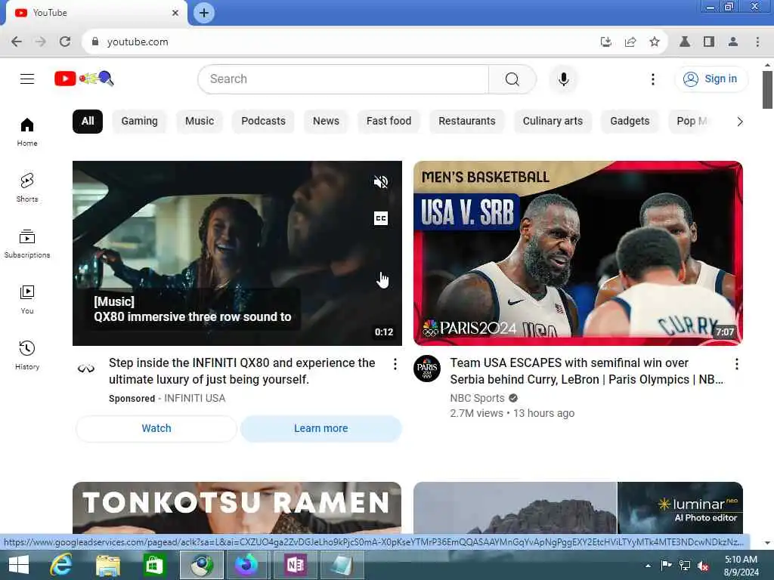
Task: Click browser back arrow
Action: [x=17, y=42]
